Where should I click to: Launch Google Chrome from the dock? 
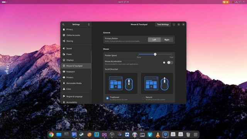pyautogui.click(x=51, y=135)
